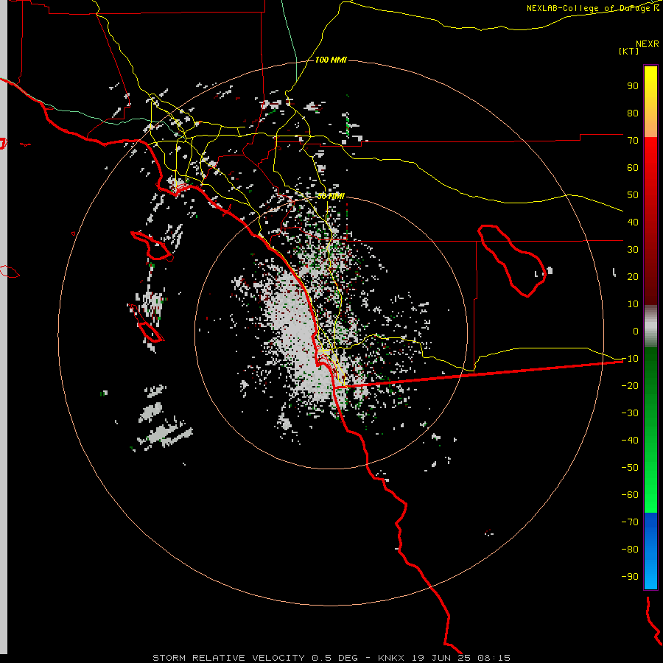Click the 50 NMI range ring label

tap(331, 196)
